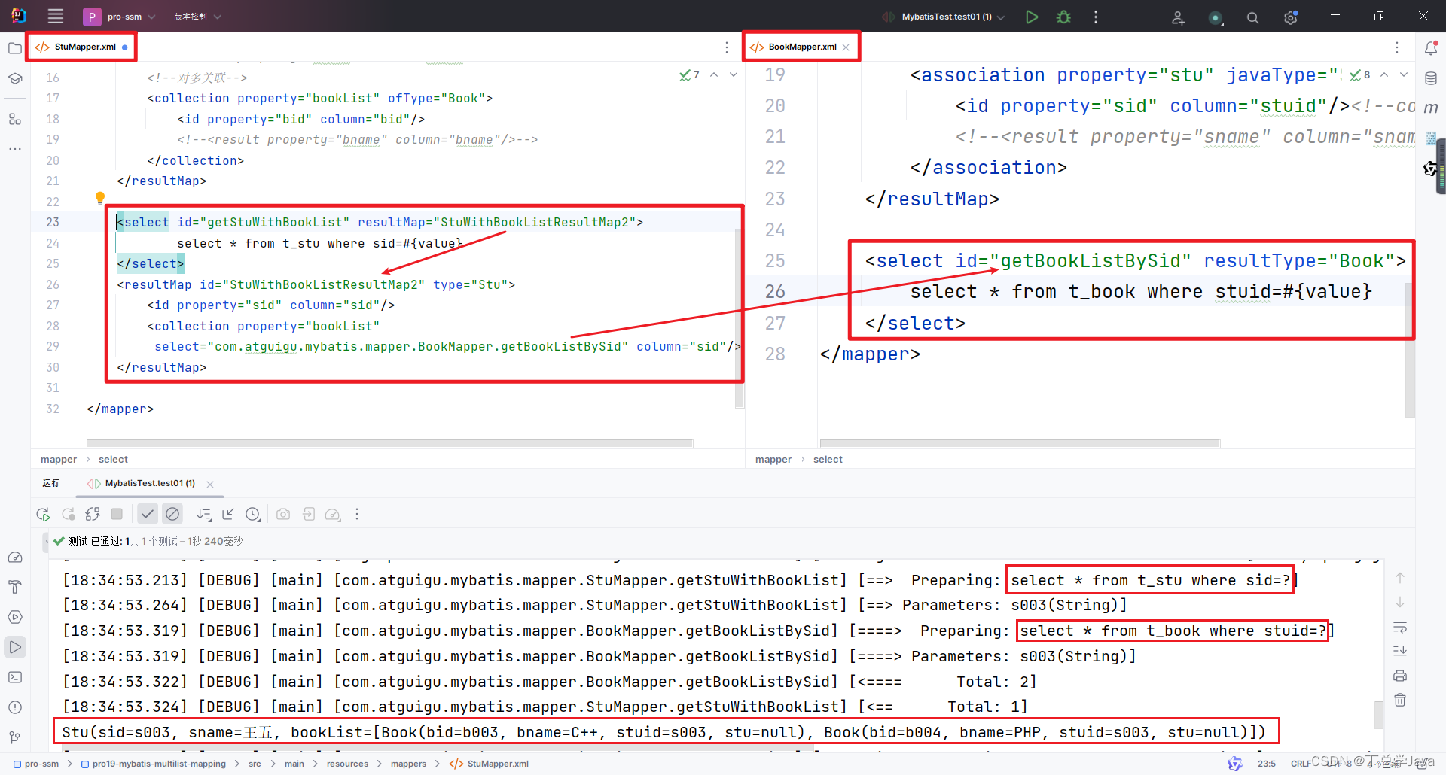Click the intention lightbulb on line 22
Viewport: 1446px width, 775px height.
[x=100, y=198]
